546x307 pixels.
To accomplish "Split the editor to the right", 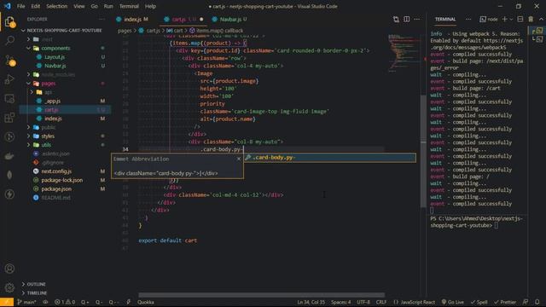I will tap(406, 19).
